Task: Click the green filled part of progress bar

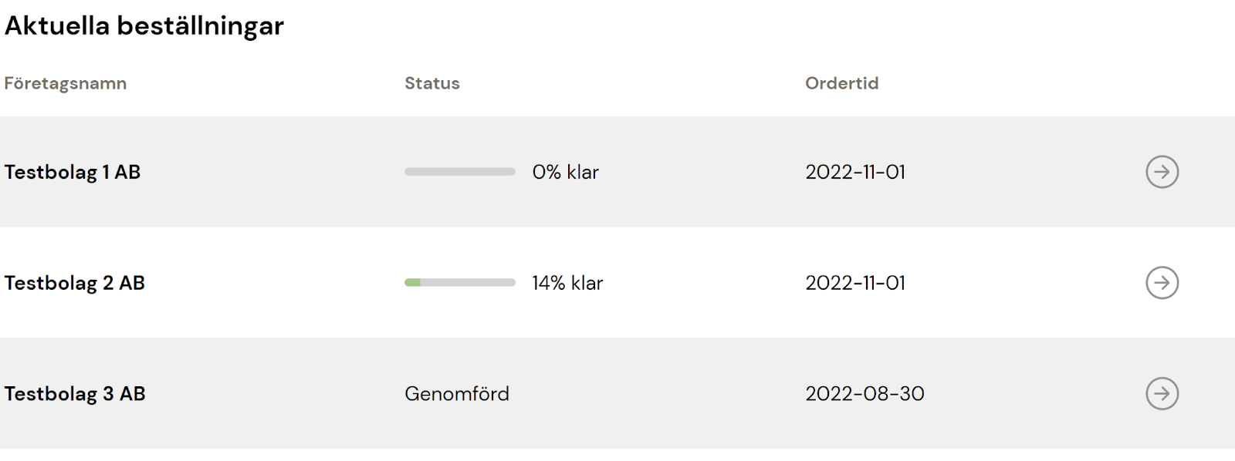Action: coord(412,283)
